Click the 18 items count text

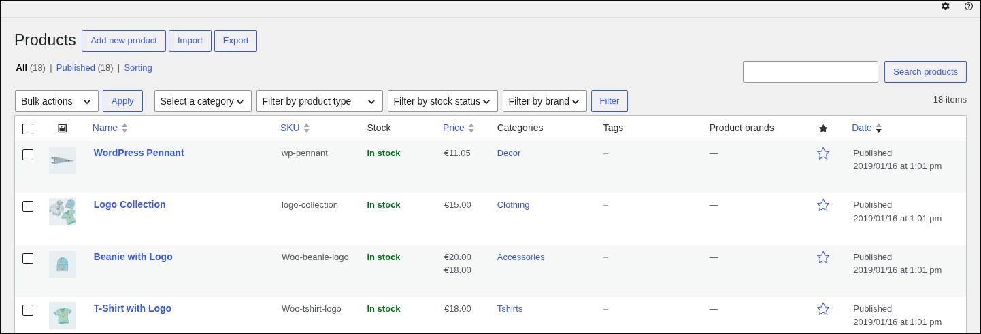pos(950,100)
